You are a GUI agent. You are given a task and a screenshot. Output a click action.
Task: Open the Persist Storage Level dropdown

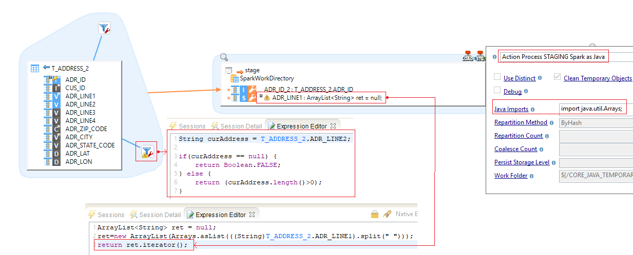click(x=596, y=163)
